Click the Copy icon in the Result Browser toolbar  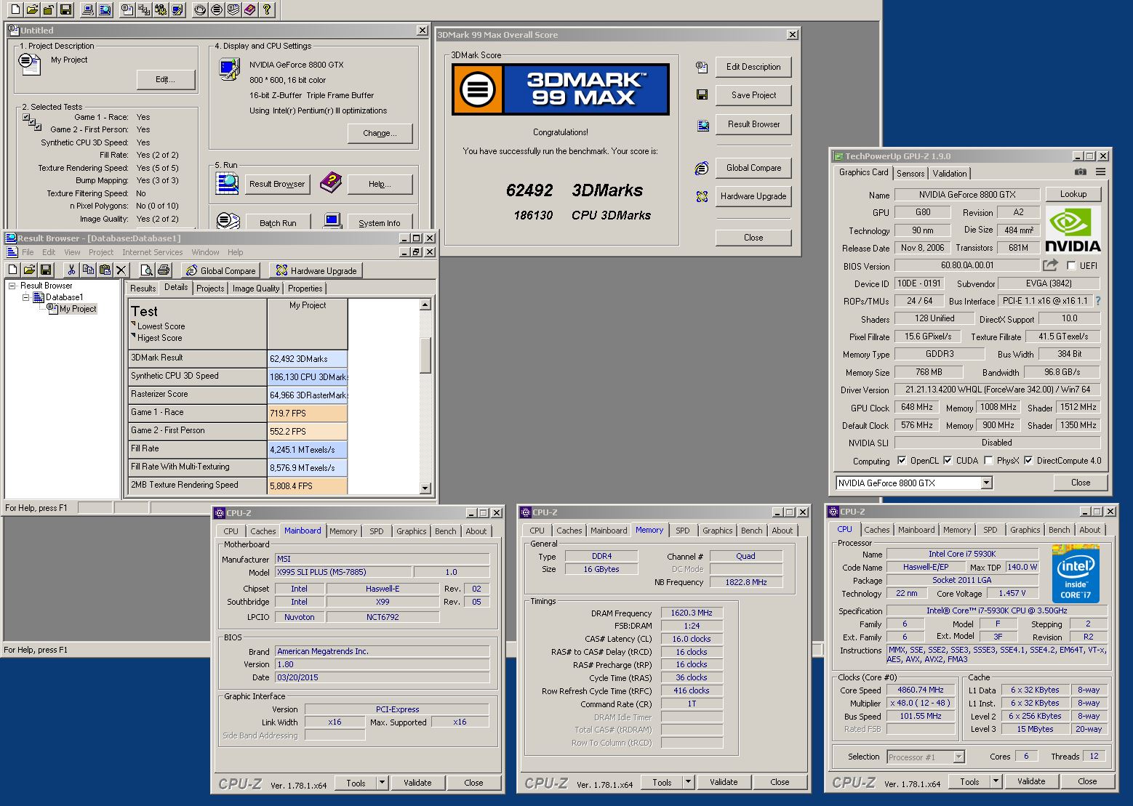[88, 270]
